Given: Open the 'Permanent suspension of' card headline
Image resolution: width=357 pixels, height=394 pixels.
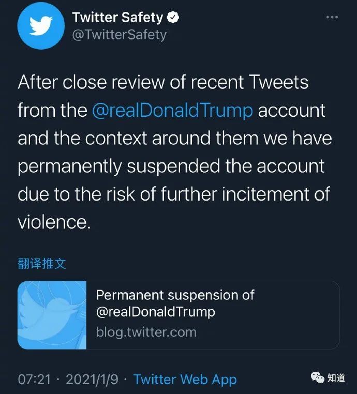Looking at the screenshot, I should tap(175, 295).
